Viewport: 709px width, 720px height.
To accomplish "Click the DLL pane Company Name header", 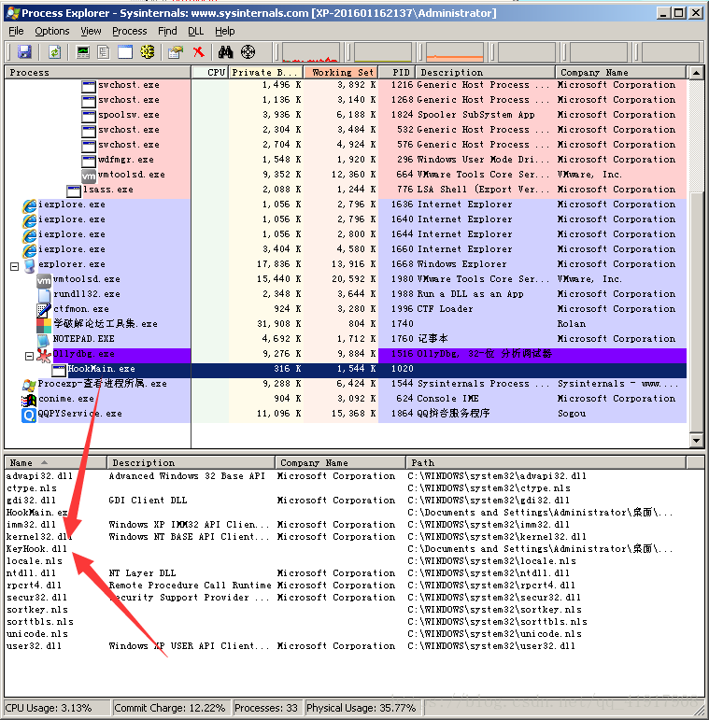I will pos(340,463).
